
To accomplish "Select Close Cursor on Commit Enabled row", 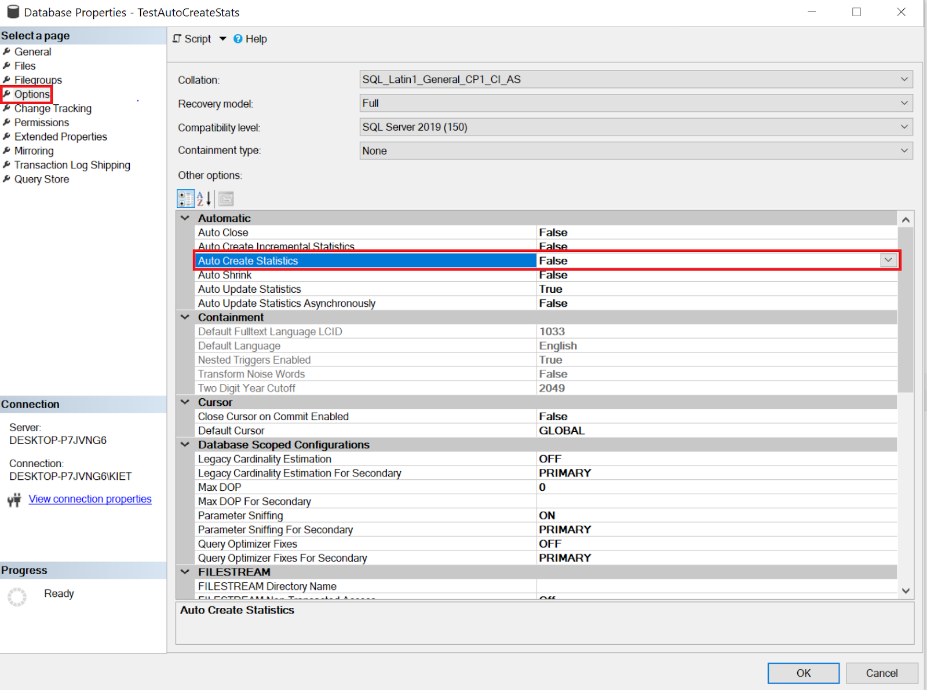I will click(x=546, y=417).
